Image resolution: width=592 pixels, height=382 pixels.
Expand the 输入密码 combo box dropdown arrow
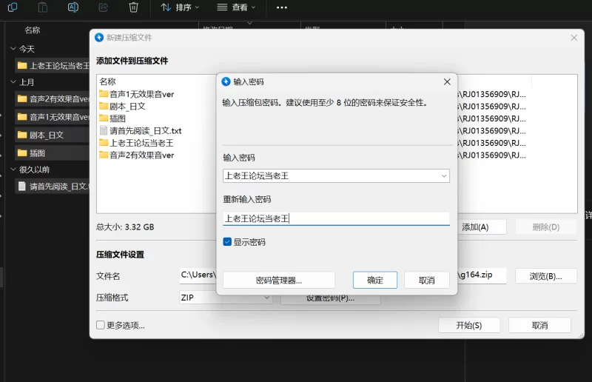443,176
